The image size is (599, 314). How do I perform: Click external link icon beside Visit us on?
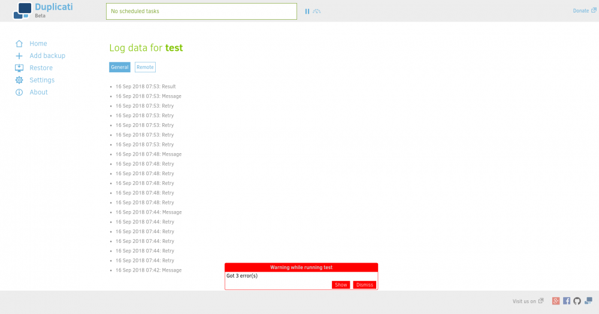[x=541, y=301]
